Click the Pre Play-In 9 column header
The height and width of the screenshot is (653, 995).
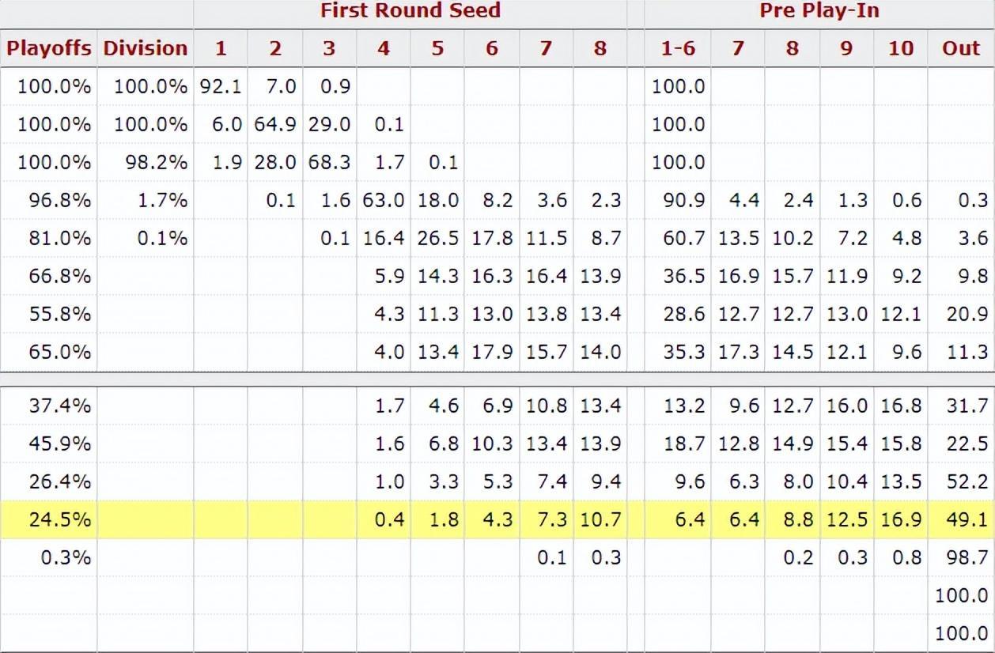point(846,48)
